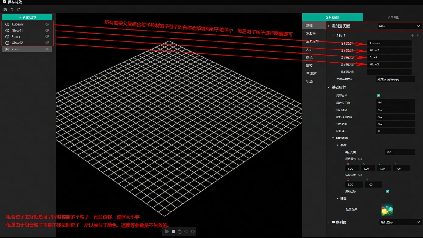The width and height of the screenshot is (423, 238).
Task: Select the Zuhe emitter row
Action: [x=27, y=49]
